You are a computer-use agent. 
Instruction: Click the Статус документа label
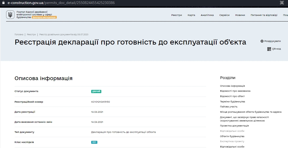pos(27,91)
